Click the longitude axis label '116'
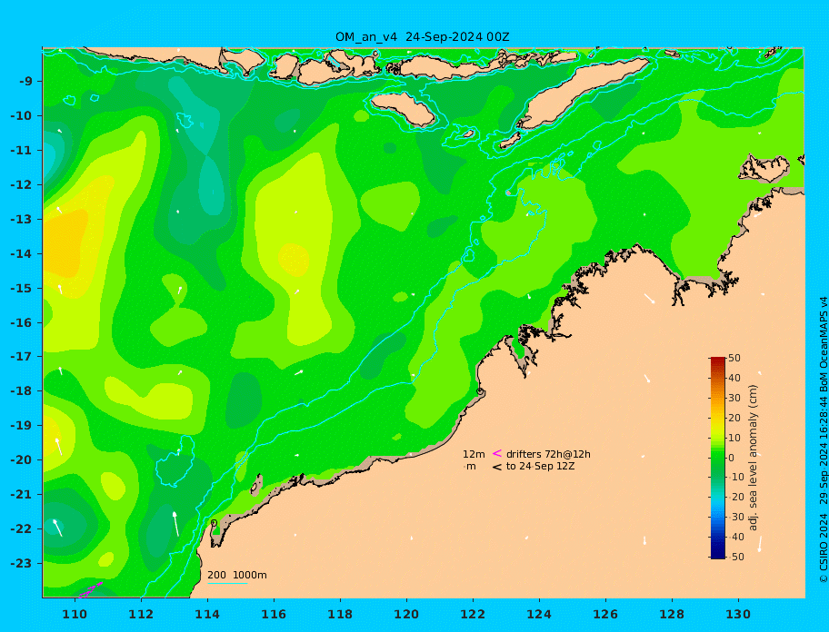The width and height of the screenshot is (829, 632). pyautogui.click(x=274, y=614)
